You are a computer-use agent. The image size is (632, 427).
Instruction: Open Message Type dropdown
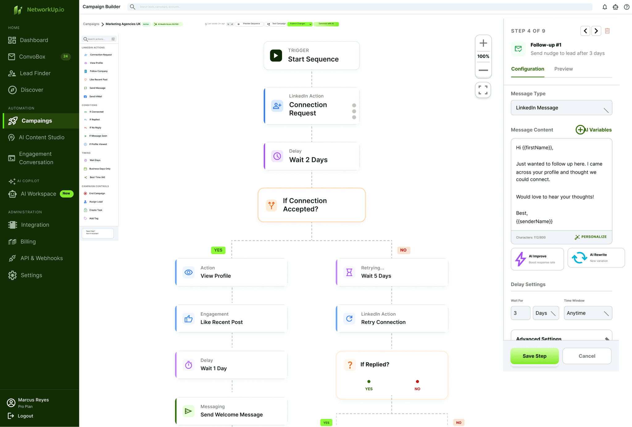[x=561, y=108]
